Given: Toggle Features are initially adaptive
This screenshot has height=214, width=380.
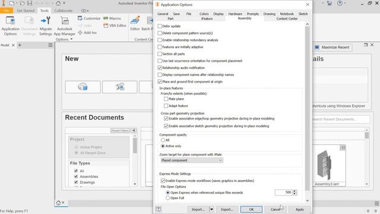Looking at the screenshot, I should click(x=160, y=47).
